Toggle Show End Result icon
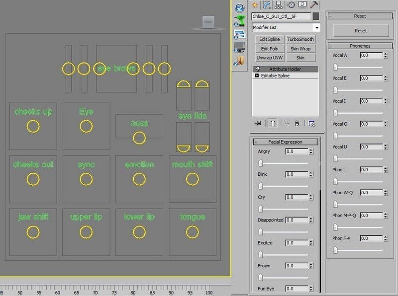The width and height of the screenshot is (398, 296). coord(273,124)
